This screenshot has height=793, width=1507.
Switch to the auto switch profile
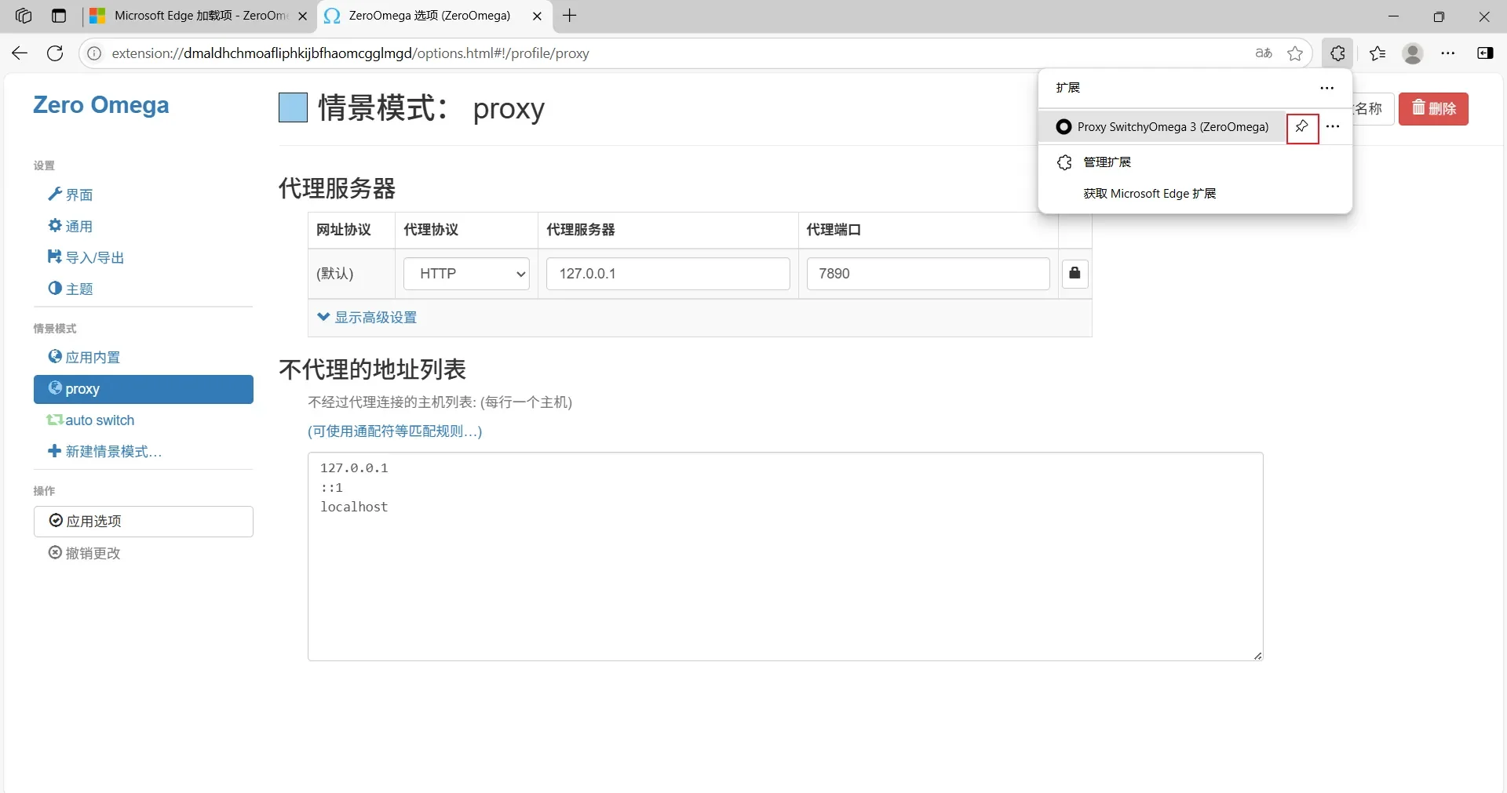pos(99,420)
